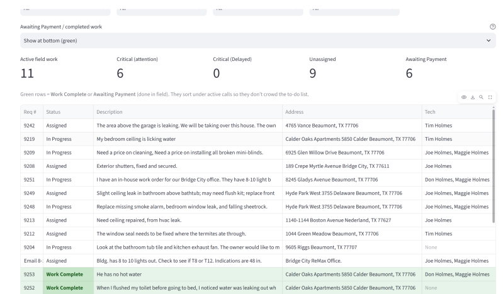Sort by the Description column header
Screen dimensions: 503x294
(188, 112)
